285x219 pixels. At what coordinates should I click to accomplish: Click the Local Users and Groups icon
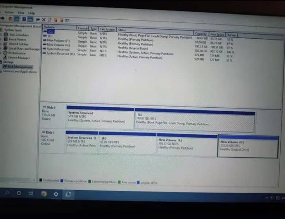pos(5,48)
